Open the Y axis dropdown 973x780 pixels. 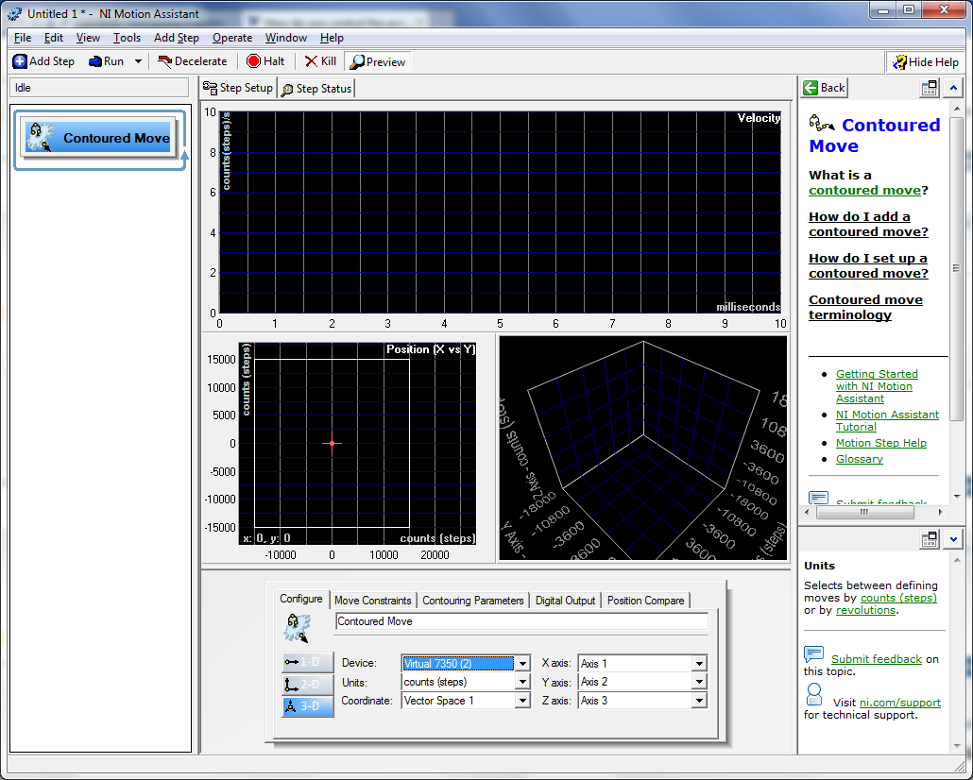pos(699,682)
